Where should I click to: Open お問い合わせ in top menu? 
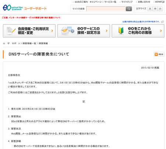pyautogui.click(x=144, y=2)
